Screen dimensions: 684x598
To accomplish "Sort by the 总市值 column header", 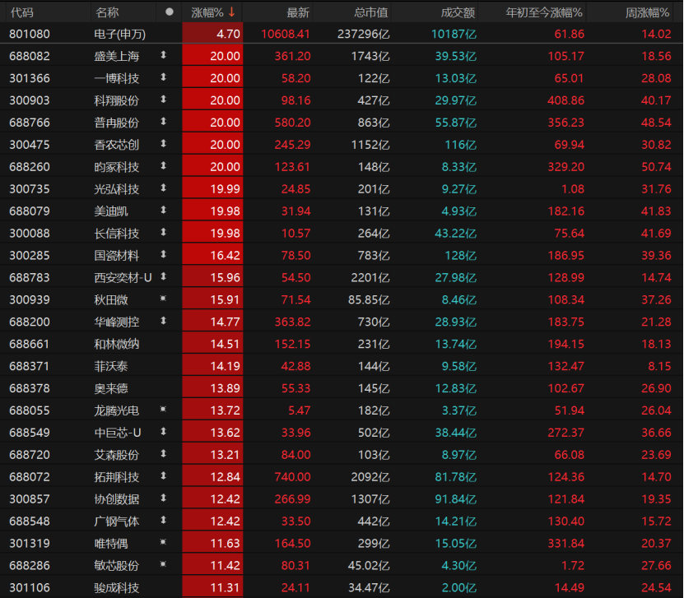I will click(x=370, y=12).
